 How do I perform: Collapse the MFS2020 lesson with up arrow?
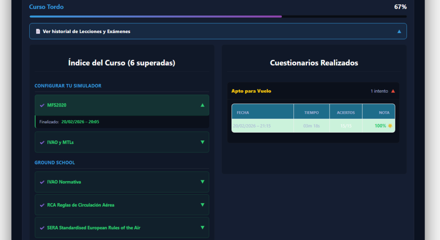click(x=202, y=105)
